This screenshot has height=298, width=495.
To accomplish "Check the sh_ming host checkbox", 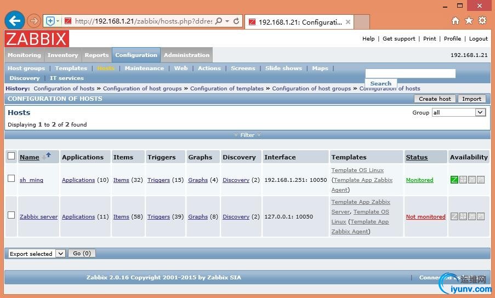I will coord(12,178).
